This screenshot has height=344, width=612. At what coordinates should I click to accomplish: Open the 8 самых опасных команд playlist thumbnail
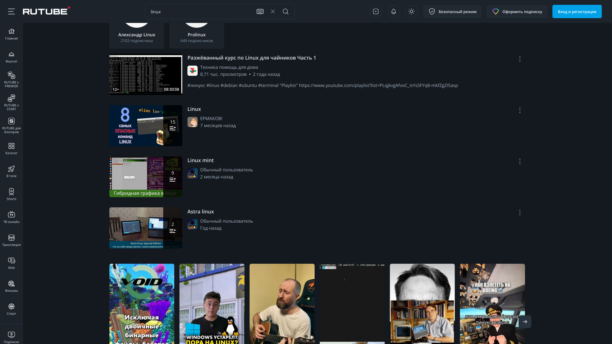pyautogui.click(x=146, y=125)
